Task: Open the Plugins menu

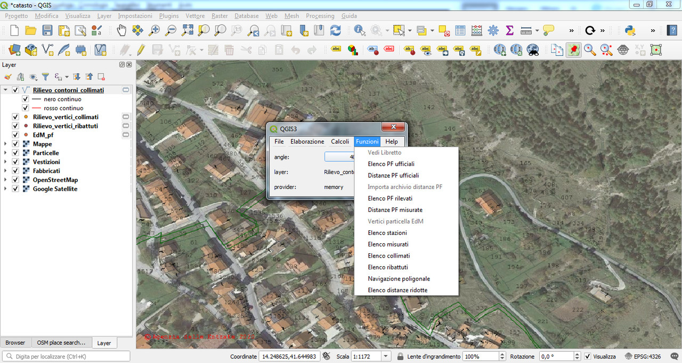Action: tap(169, 16)
